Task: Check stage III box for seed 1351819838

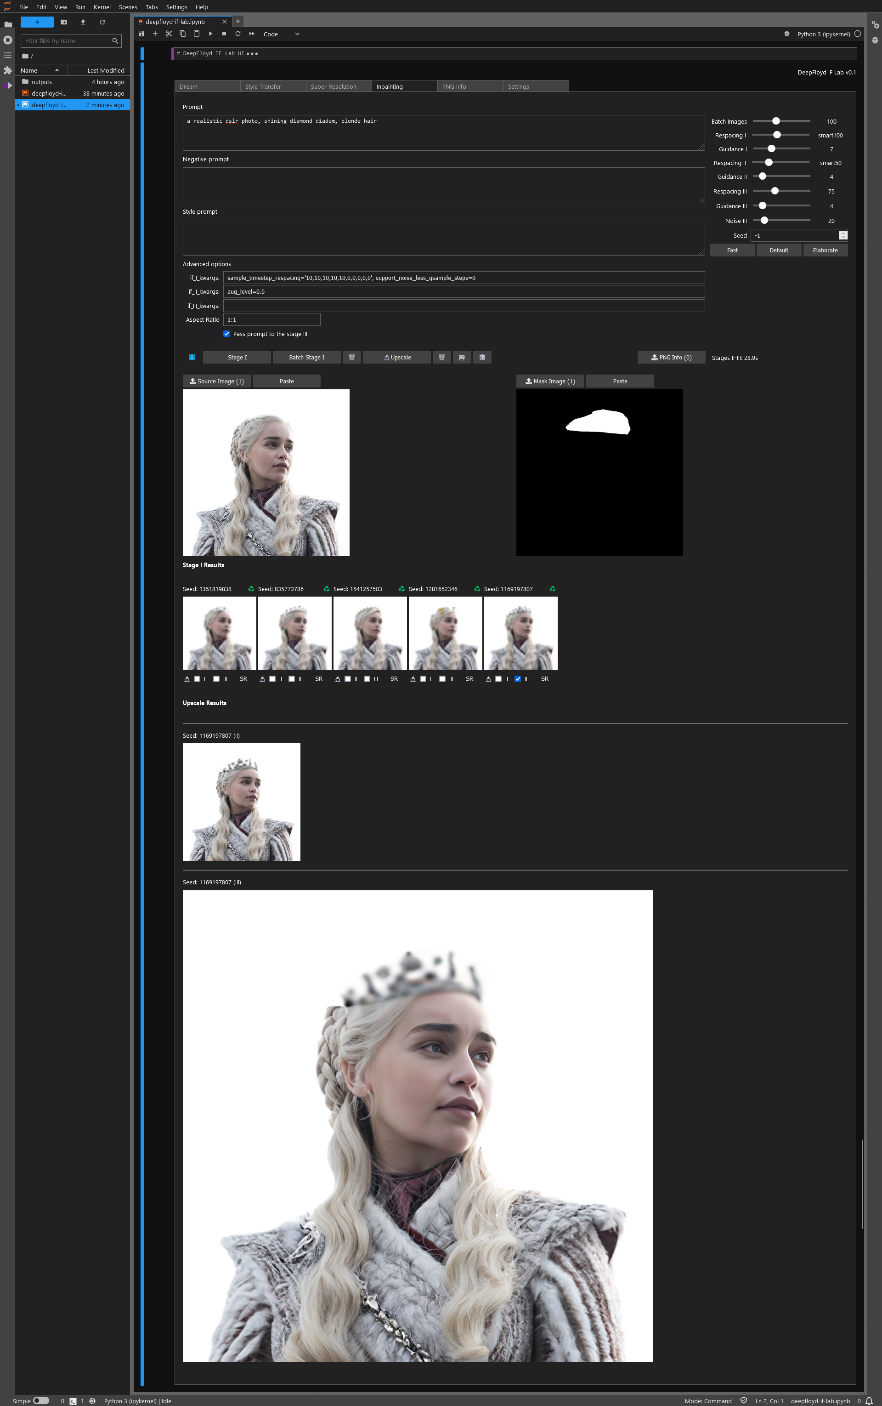Action: [216, 679]
